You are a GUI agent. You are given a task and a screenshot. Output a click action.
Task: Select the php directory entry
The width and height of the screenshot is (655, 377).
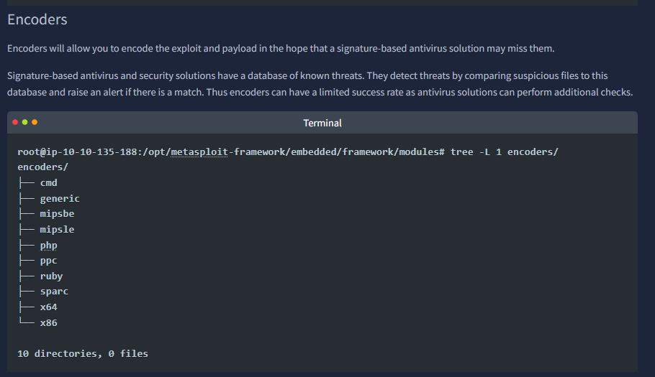pyautogui.click(x=48, y=246)
